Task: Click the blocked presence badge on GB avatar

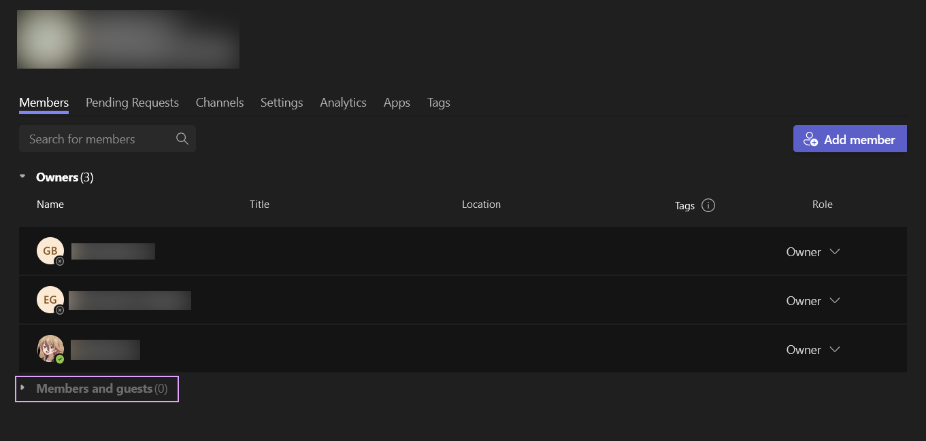Action: 59,260
